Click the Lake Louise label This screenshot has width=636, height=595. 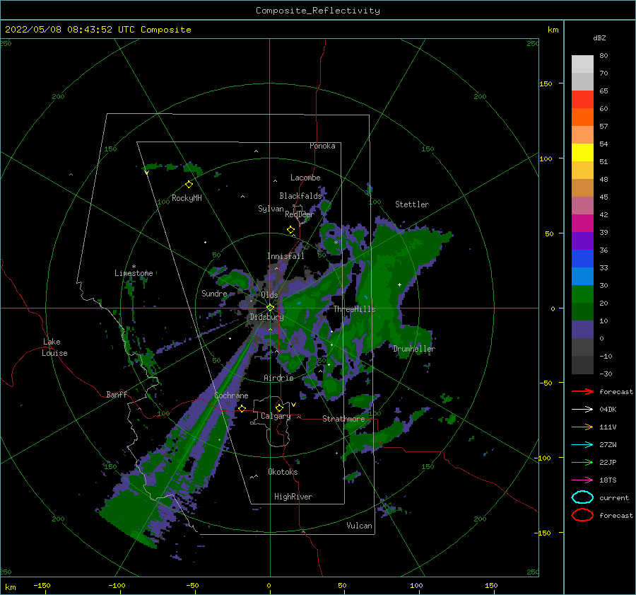tap(54, 347)
